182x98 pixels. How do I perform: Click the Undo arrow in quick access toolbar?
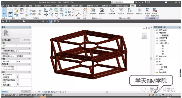[14, 21]
